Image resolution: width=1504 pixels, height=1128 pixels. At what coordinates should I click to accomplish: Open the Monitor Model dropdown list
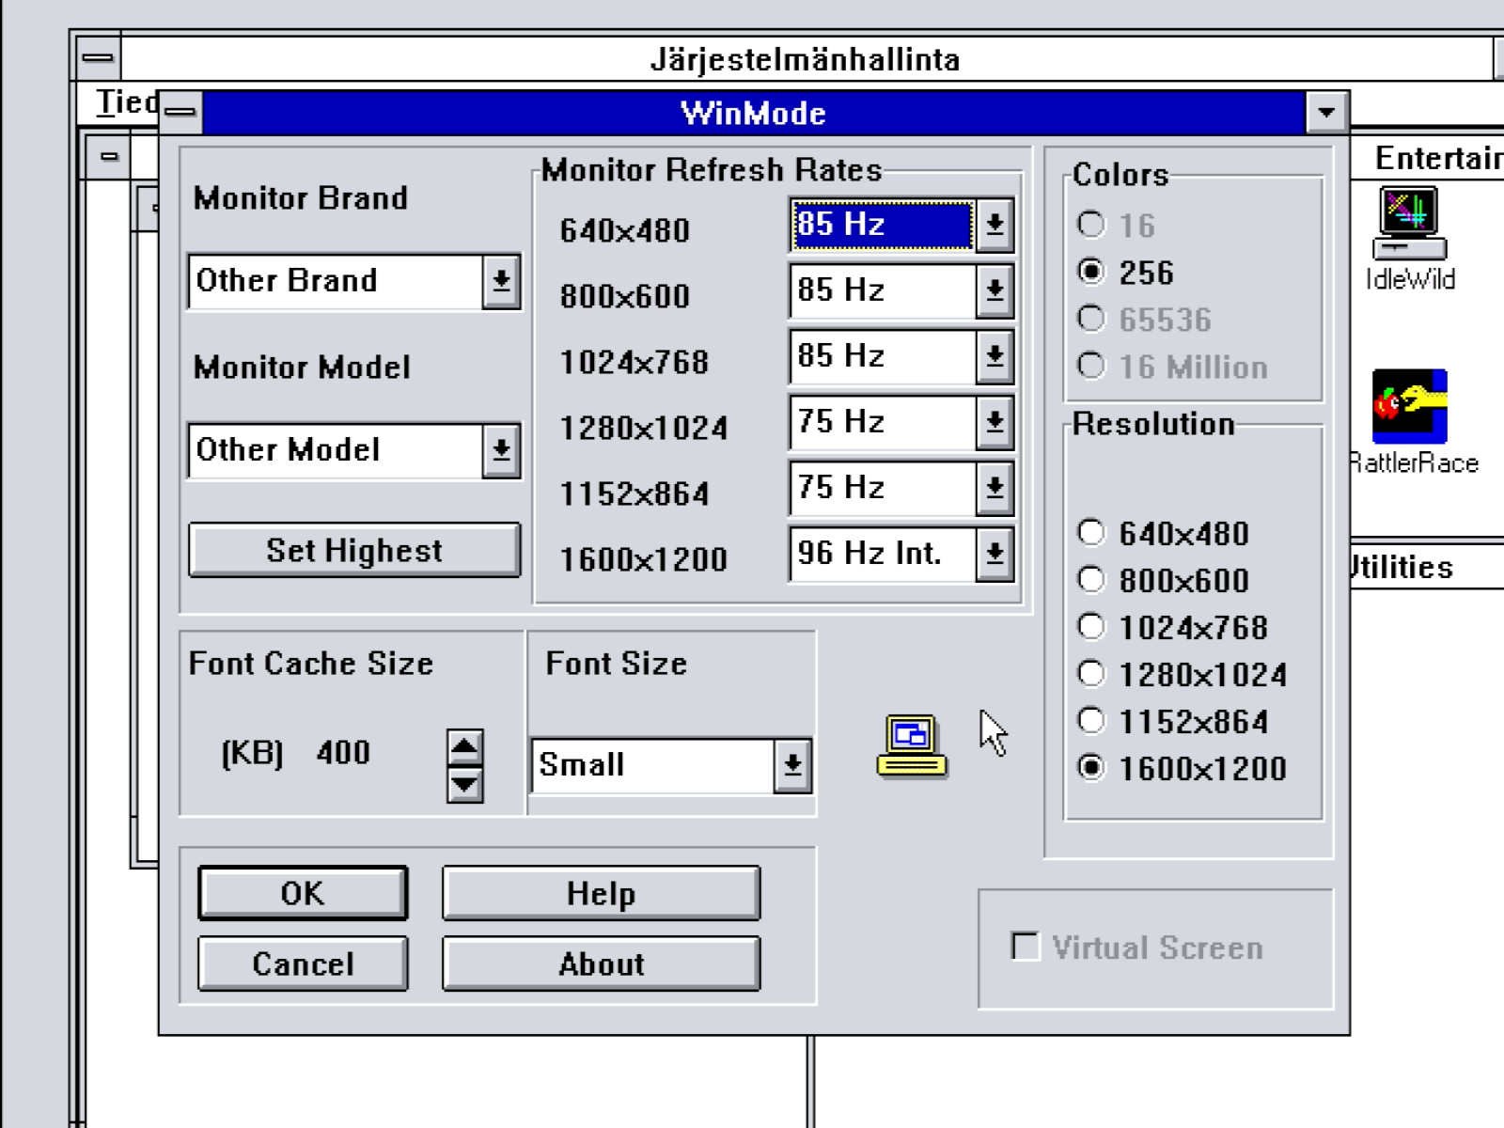[501, 450]
